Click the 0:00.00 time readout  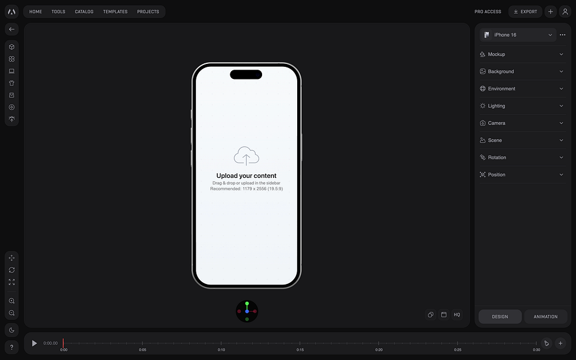pyautogui.click(x=50, y=343)
